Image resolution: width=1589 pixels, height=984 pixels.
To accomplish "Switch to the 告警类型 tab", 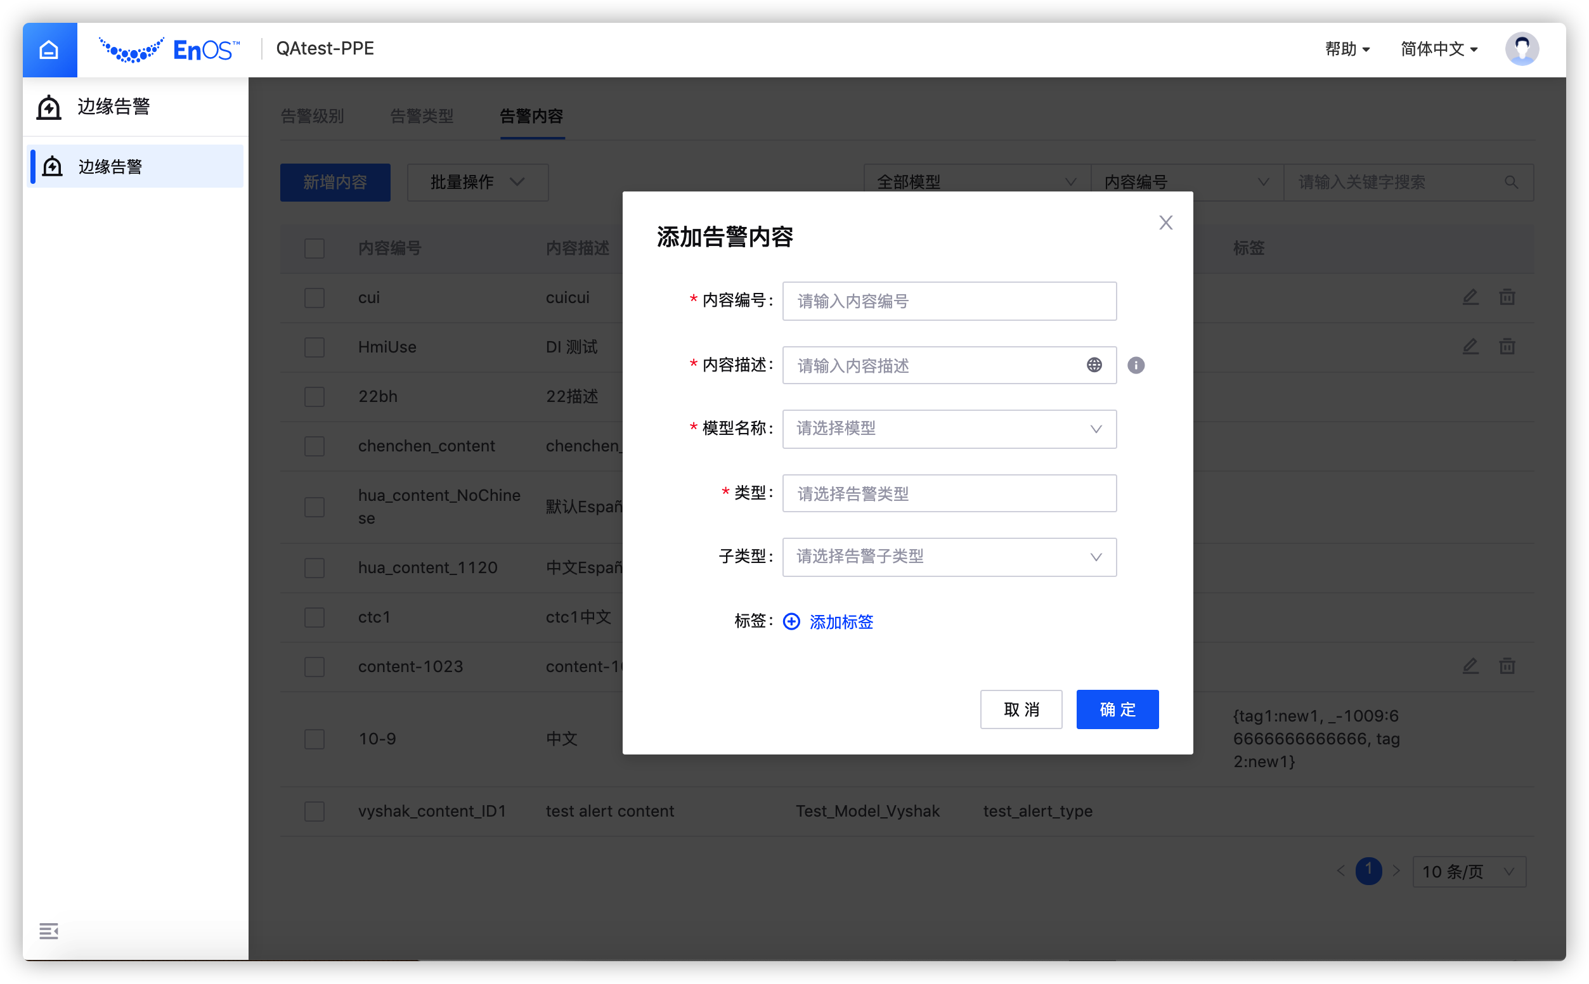I will 422,117.
